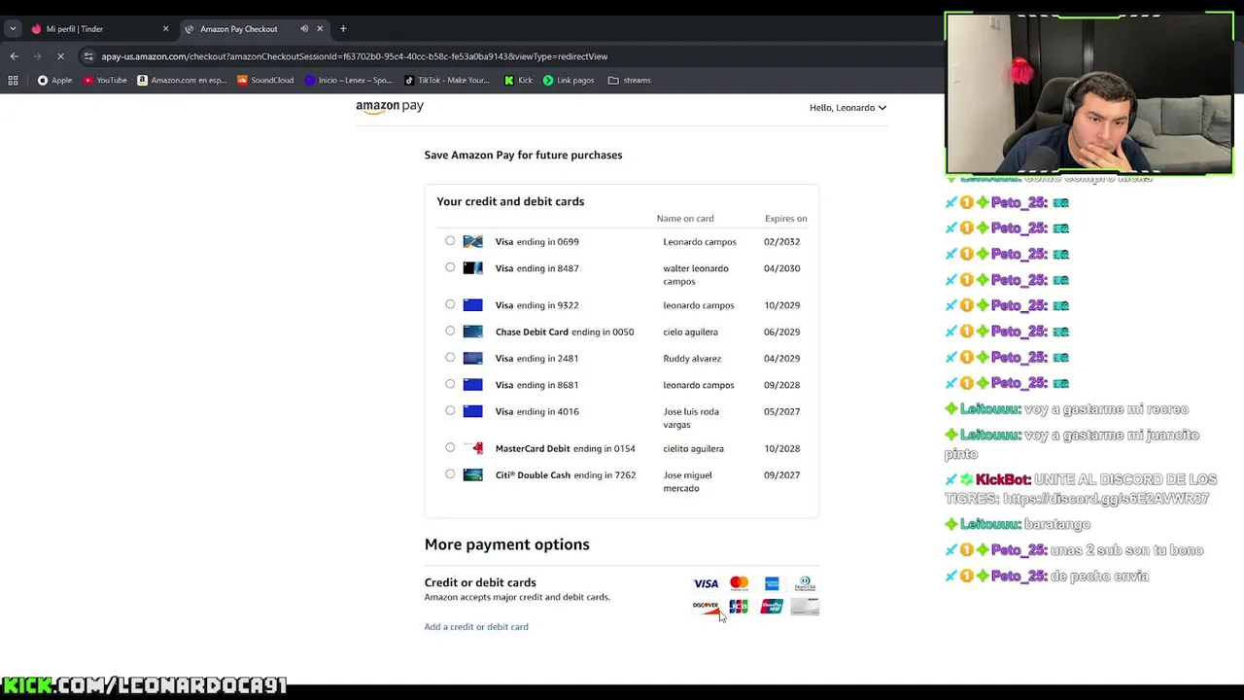1244x700 pixels.
Task: Mute the Amazon Pay Checkout tab audio
Action: coord(304,29)
